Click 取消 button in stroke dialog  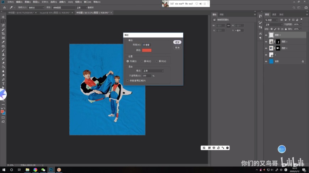(177, 48)
